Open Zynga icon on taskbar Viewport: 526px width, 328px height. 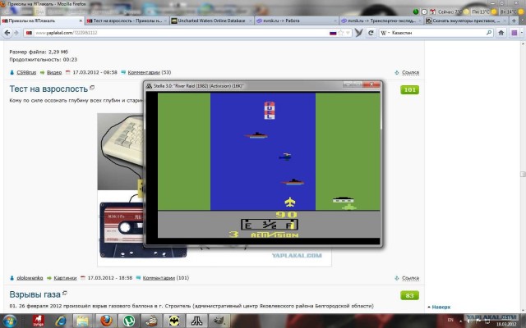39,321
